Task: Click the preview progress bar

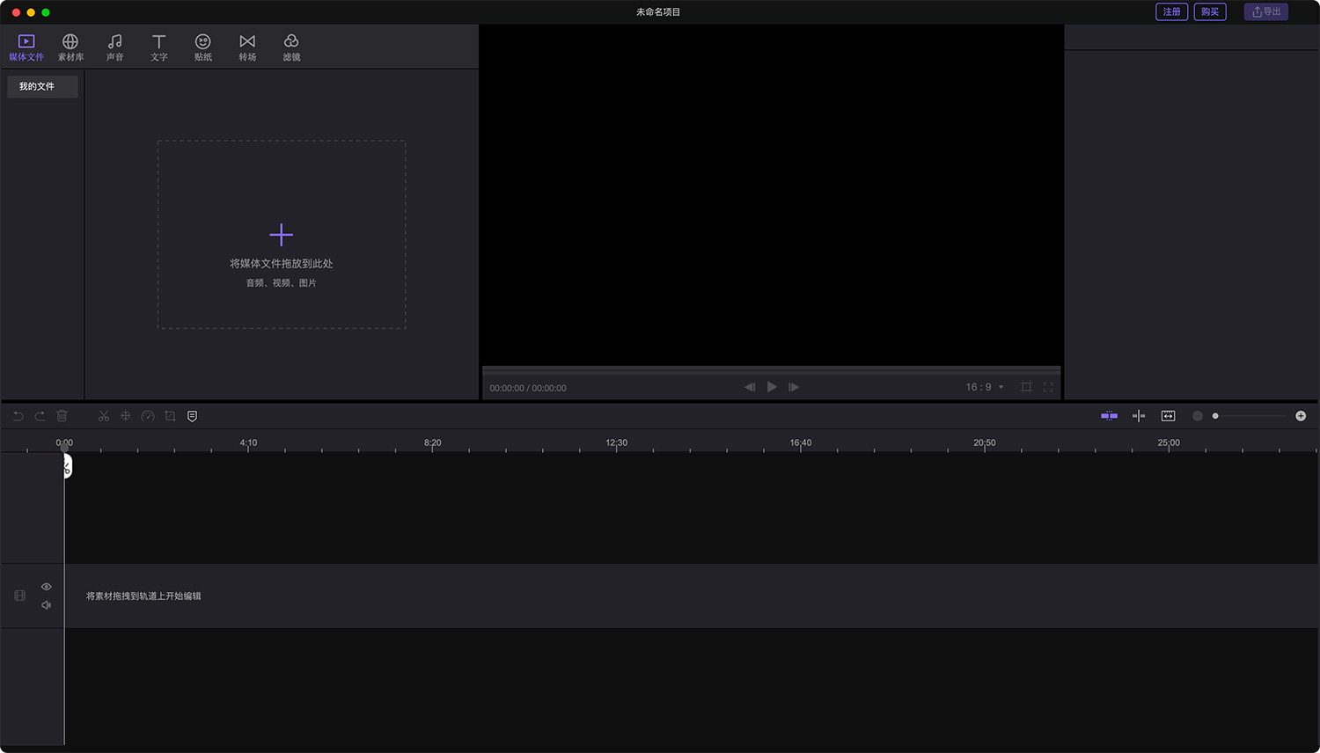Action: pyautogui.click(x=772, y=369)
